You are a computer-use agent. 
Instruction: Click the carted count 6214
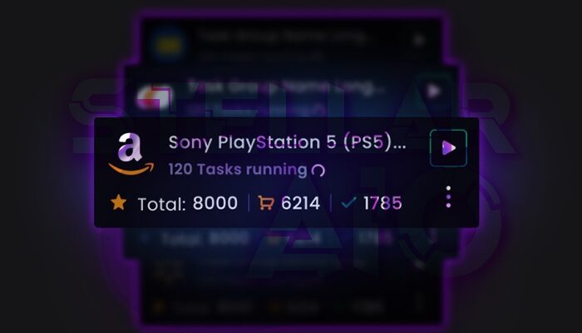(x=300, y=203)
